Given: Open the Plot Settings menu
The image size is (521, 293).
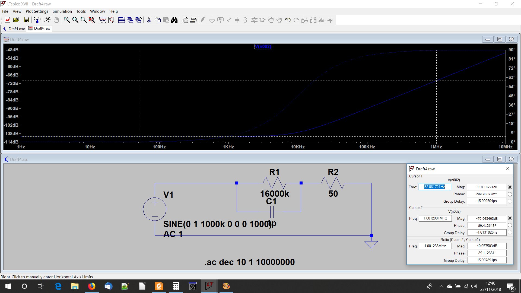Looking at the screenshot, I should (x=37, y=11).
